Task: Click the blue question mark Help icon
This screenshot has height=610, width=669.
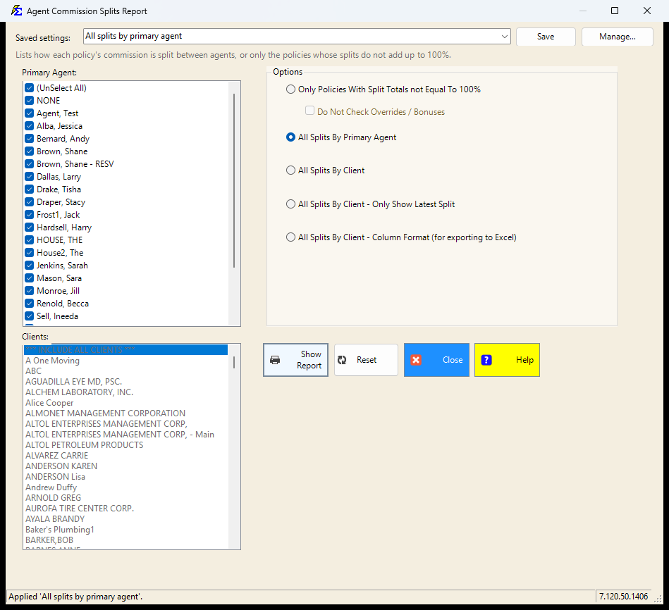Action: 486,360
